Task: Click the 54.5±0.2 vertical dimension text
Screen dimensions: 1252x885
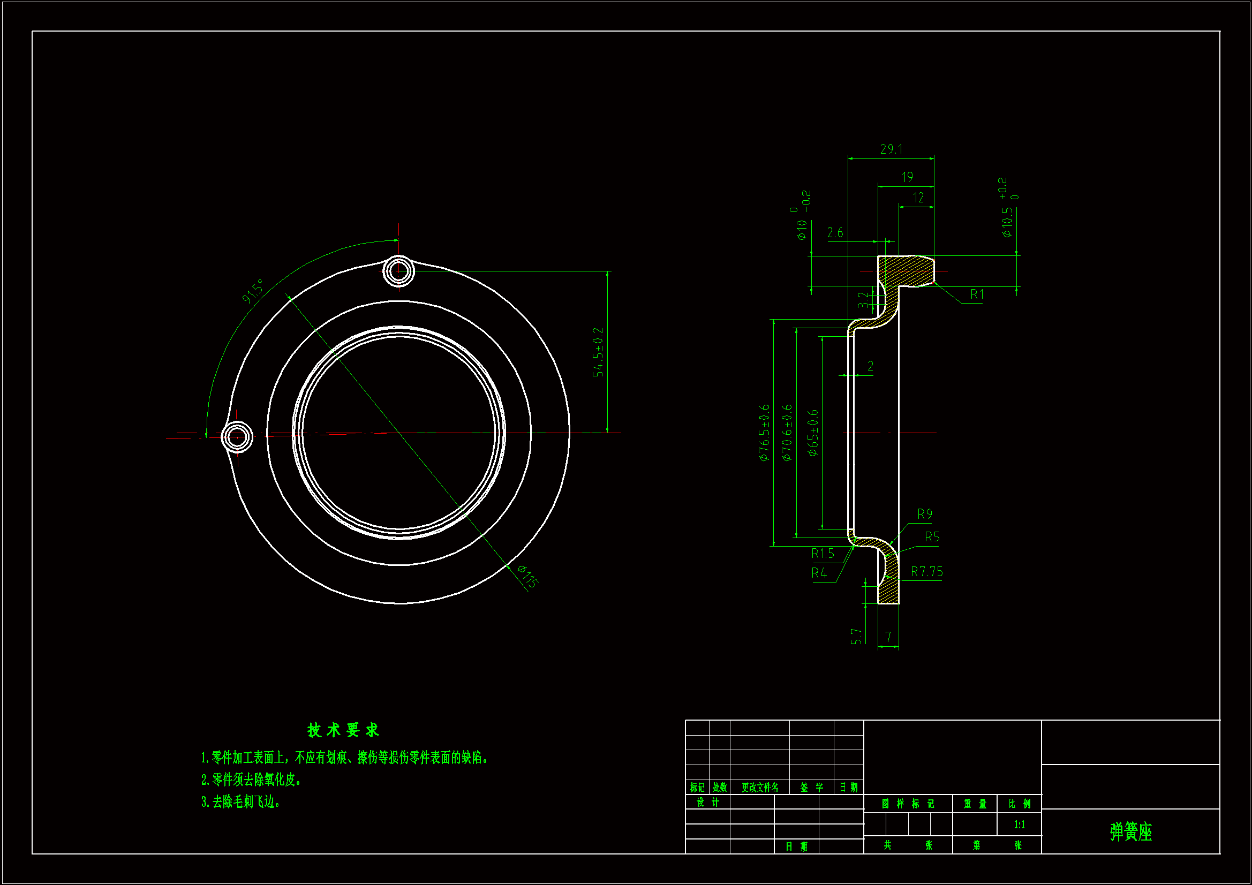Action: pyautogui.click(x=598, y=352)
